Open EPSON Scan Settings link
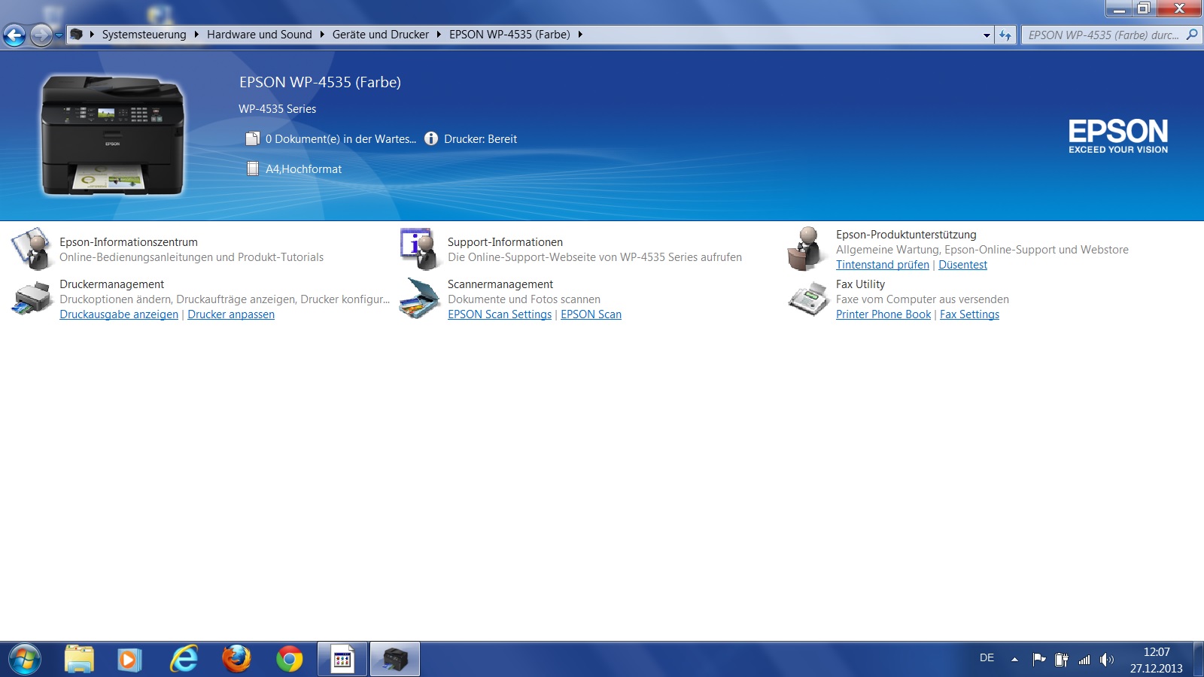Image resolution: width=1204 pixels, height=677 pixels. pos(500,314)
